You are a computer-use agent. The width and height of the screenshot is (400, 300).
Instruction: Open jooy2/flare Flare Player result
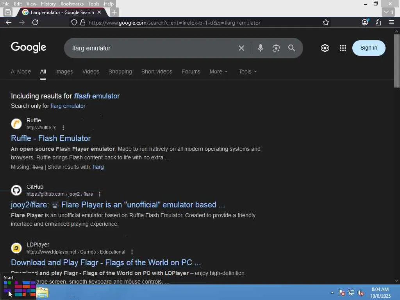tap(118, 205)
